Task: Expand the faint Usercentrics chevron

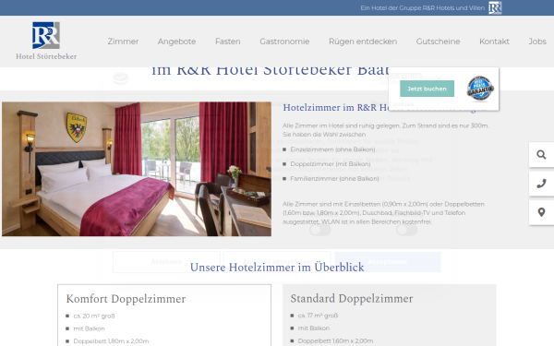Action: [439, 78]
